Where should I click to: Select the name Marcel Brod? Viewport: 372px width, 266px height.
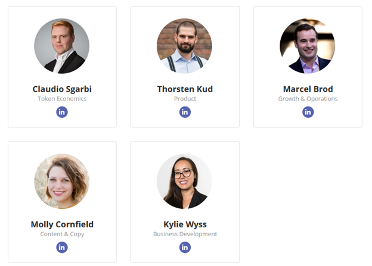(308, 89)
